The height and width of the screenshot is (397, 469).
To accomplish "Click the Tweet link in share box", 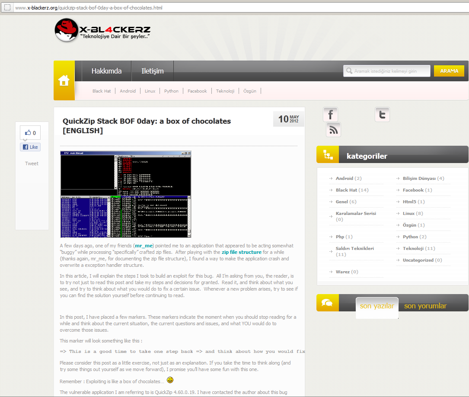I will pos(32,163).
